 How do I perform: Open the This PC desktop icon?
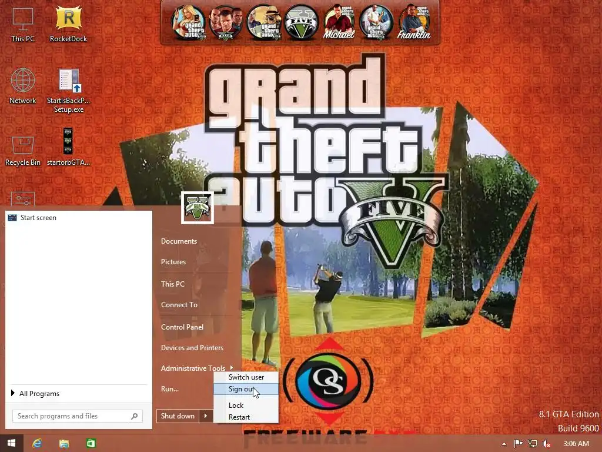coord(23,24)
